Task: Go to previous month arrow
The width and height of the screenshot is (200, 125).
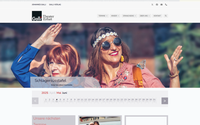Action: click(35, 101)
